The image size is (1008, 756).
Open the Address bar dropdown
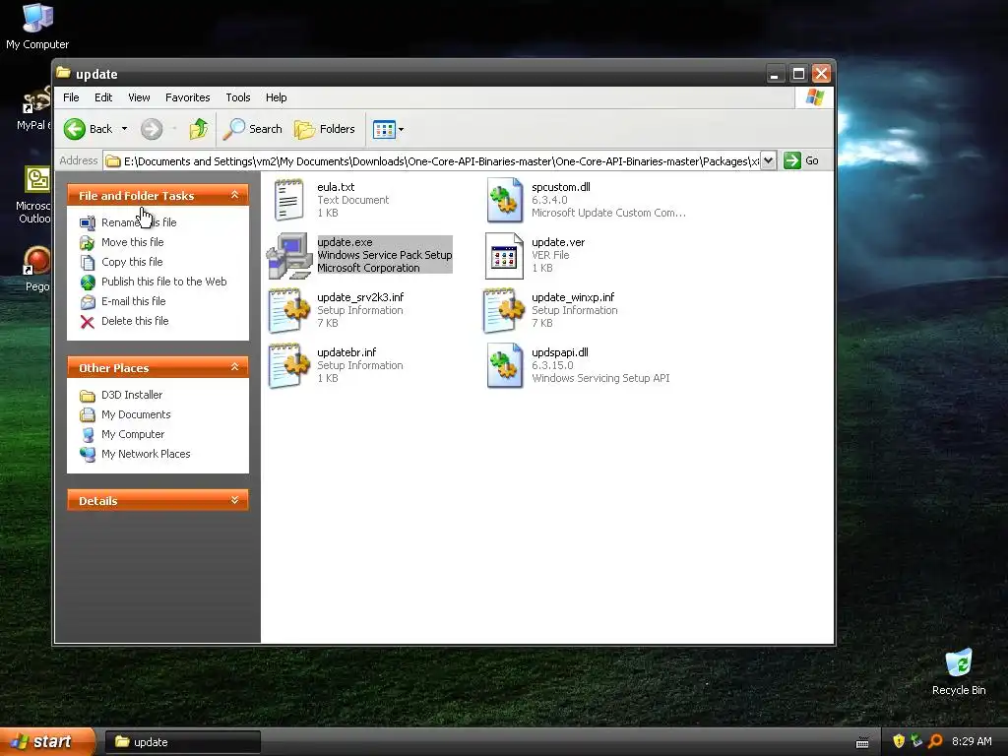[x=768, y=160]
